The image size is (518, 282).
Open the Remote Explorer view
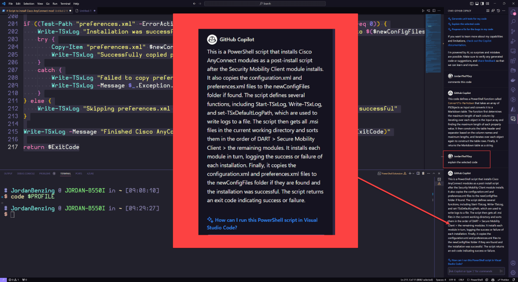[x=513, y=51]
